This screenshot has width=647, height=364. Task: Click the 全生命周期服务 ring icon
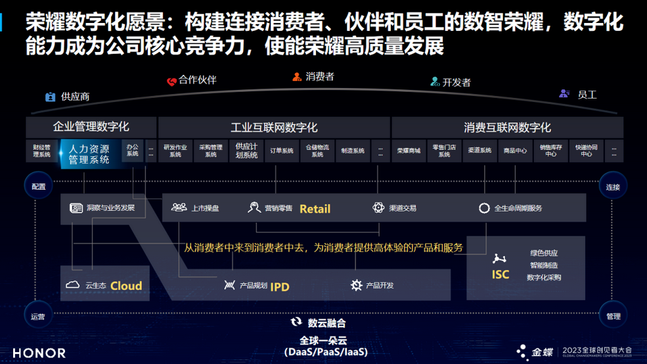click(x=484, y=208)
